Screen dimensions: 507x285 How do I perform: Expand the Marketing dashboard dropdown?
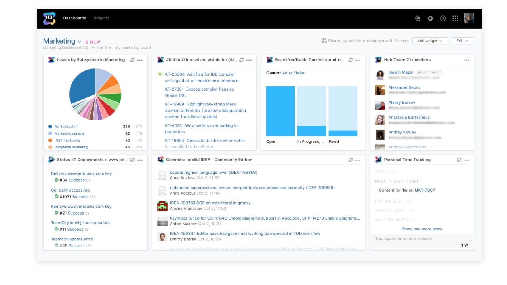pos(79,42)
